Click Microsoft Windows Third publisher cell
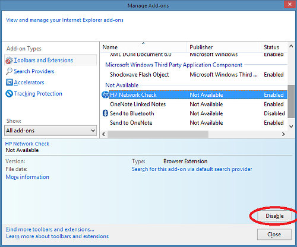The width and height of the screenshot is (297, 247). (x=223, y=75)
